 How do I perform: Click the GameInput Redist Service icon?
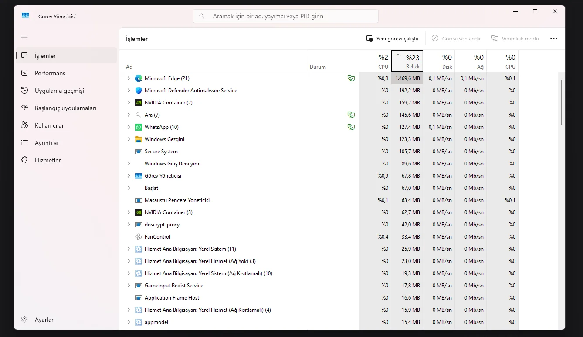(139, 286)
